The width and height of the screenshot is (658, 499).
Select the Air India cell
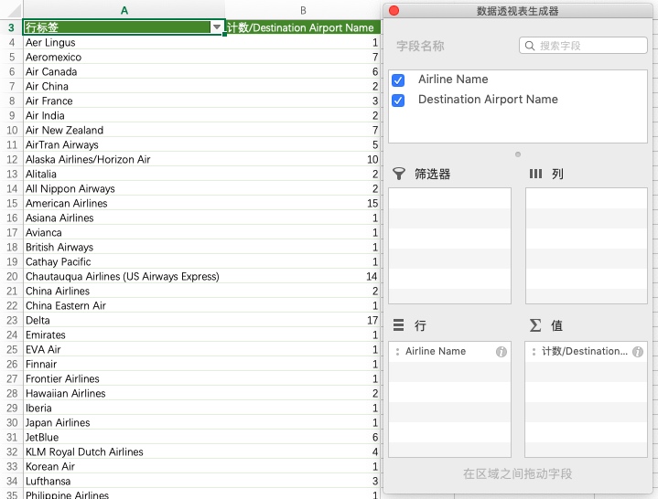(124, 116)
